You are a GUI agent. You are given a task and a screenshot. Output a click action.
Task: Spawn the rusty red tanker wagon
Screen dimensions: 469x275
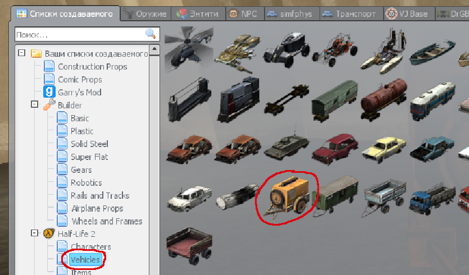tap(384, 99)
